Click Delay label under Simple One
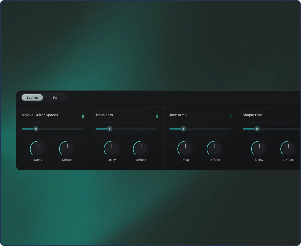Image resolution: width=301 pixels, height=246 pixels. [x=259, y=160]
